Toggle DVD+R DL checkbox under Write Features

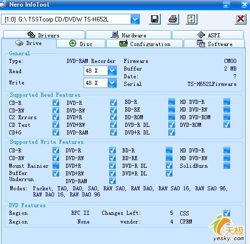pos(169,173)
